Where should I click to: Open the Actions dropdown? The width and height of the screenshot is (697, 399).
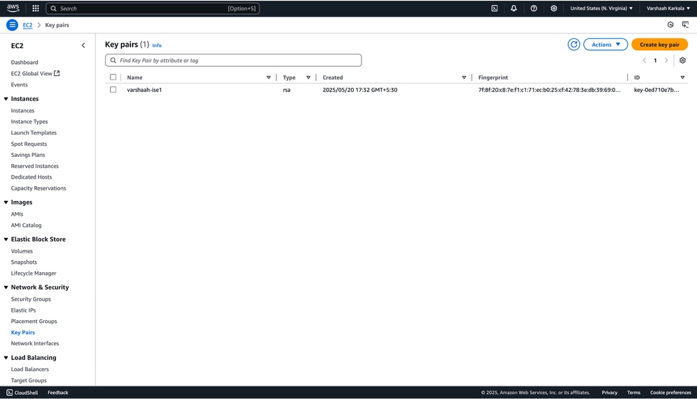point(606,45)
